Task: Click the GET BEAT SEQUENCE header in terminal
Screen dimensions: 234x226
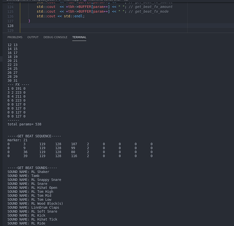Action: coord(34,136)
